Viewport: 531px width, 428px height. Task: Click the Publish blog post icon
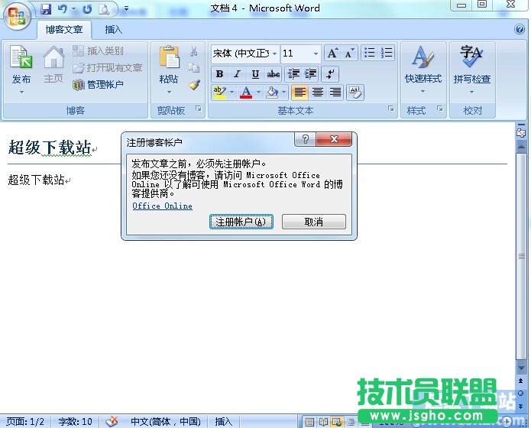coord(21,61)
